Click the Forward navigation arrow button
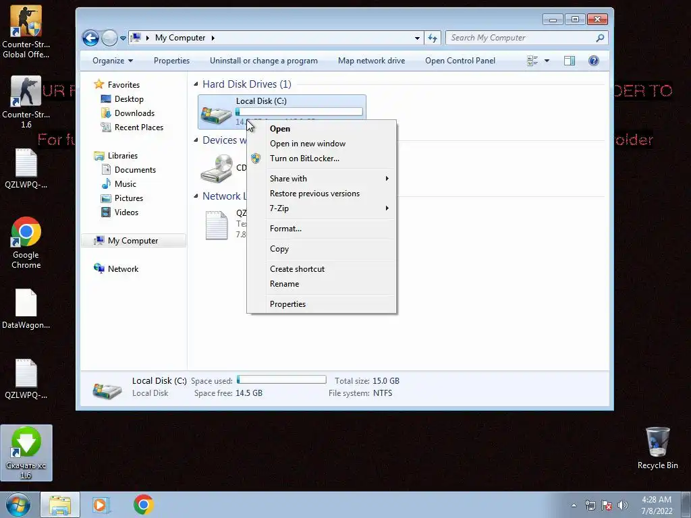Image resolution: width=691 pixels, height=518 pixels. 109,38
